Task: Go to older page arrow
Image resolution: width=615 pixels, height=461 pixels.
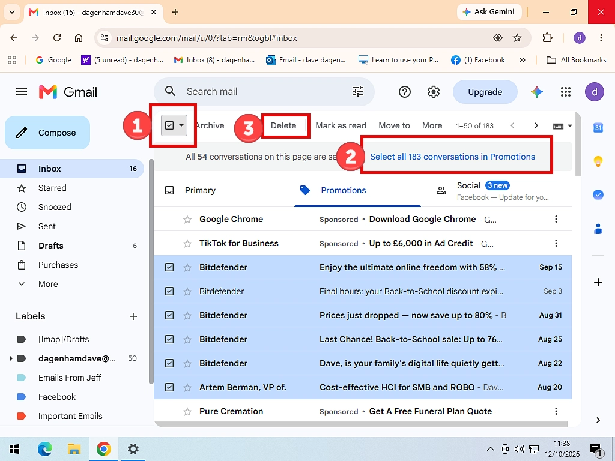Action: pyautogui.click(x=536, y=125)
